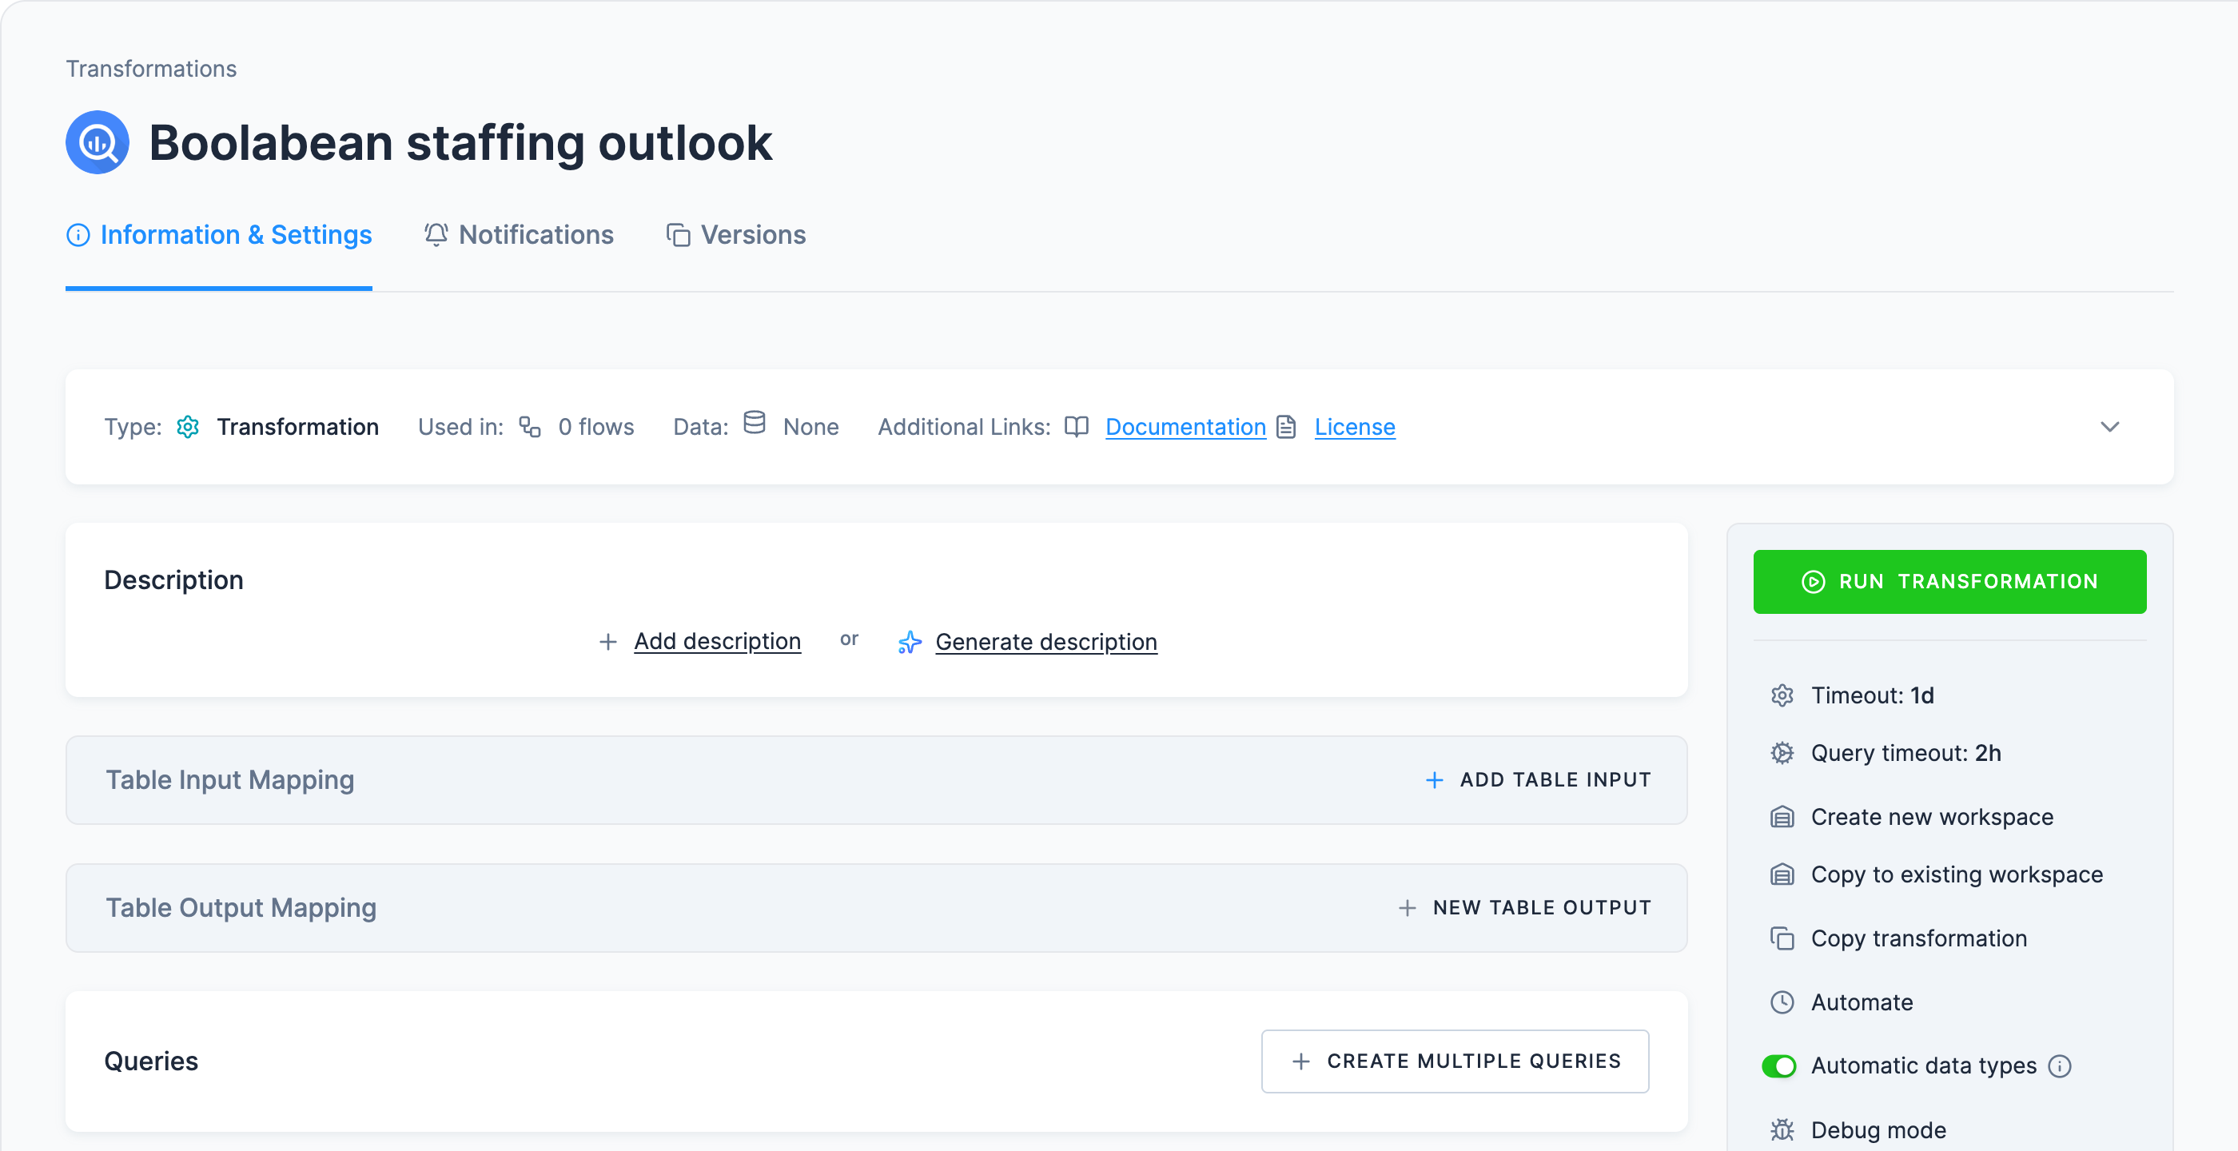Click the Run Transformation button

(x=1949, y=582)
